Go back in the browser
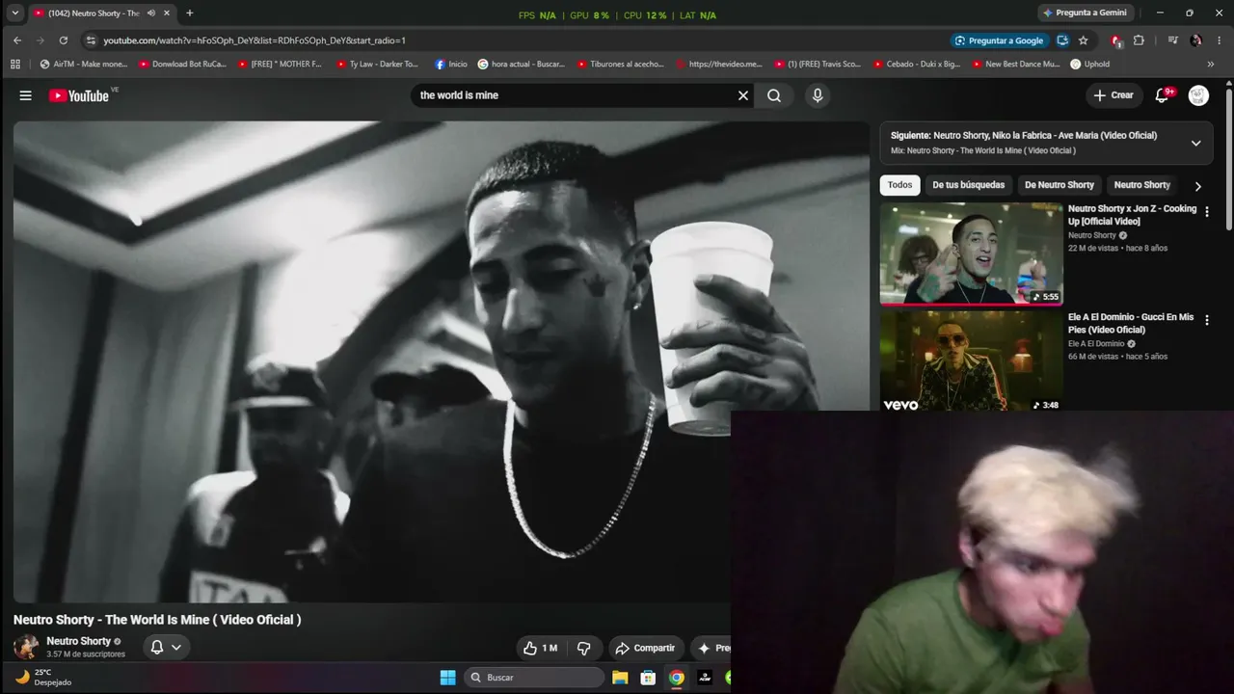Viewport: 1234px width, 694px height. [x=17, y=40]
